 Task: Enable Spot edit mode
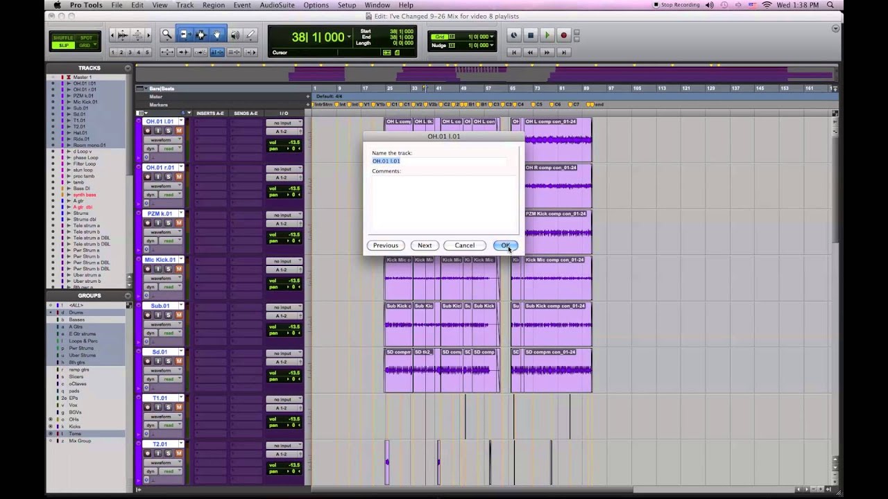[x=86, y=37]
